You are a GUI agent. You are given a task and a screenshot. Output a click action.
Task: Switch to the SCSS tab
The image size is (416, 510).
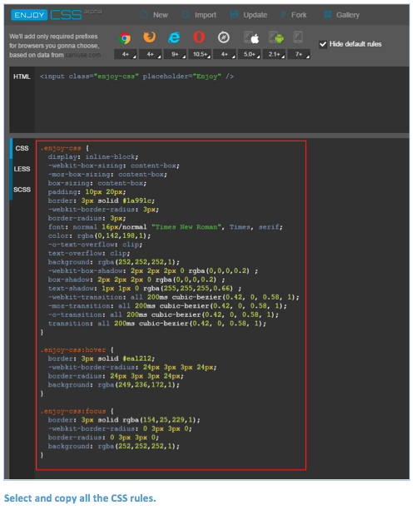tap(22, 190)
